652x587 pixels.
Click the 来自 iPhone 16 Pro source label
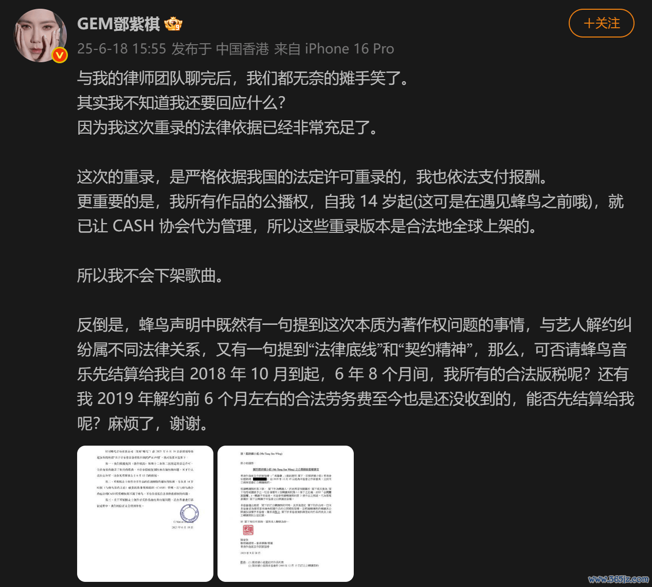pyautogui.click(x=334, y=49)
